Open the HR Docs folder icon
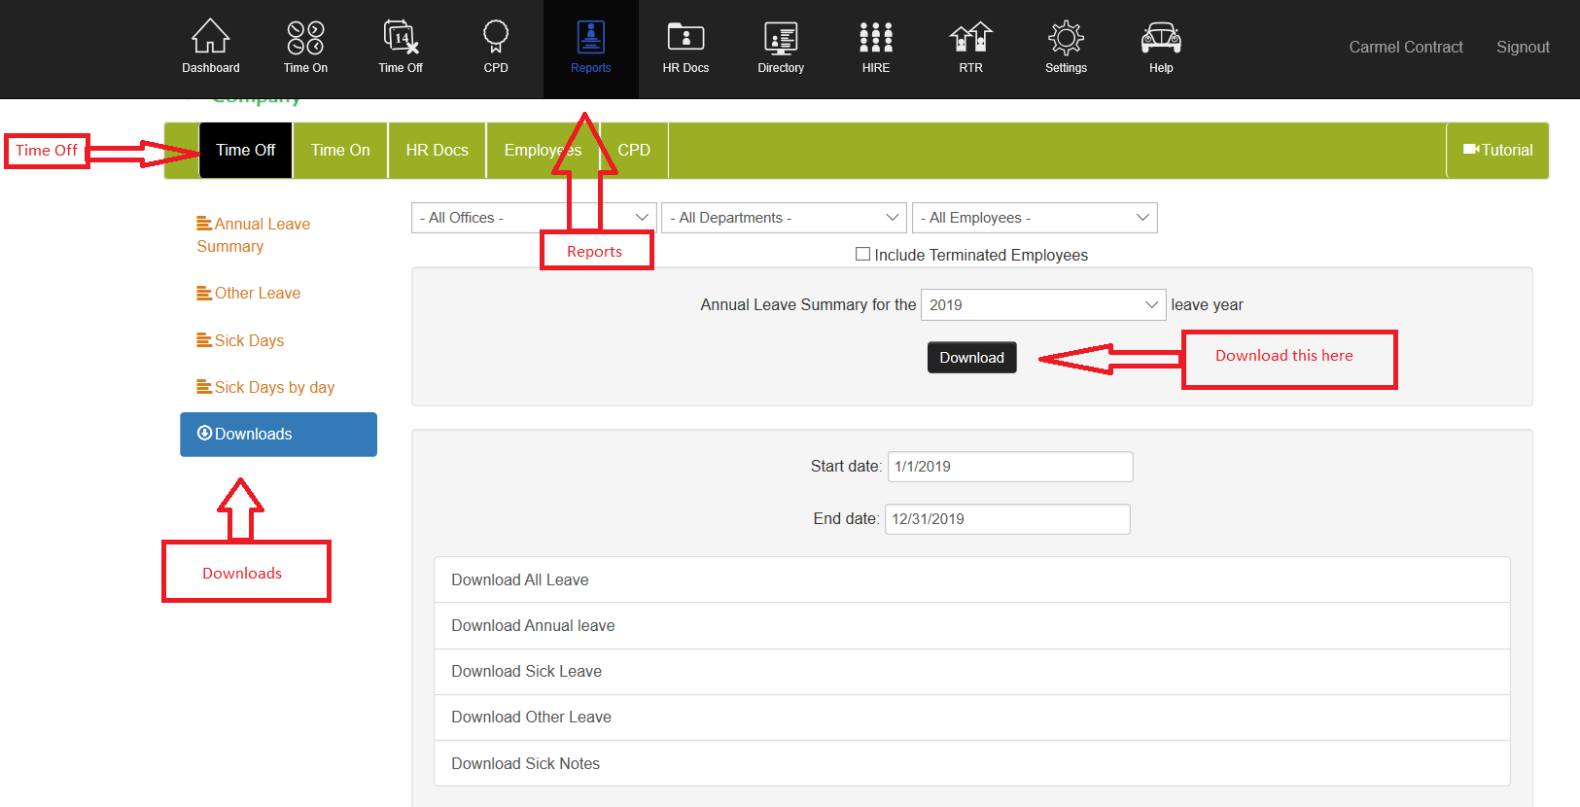Viewport: 1580px width, 807px height. [685, 38]
